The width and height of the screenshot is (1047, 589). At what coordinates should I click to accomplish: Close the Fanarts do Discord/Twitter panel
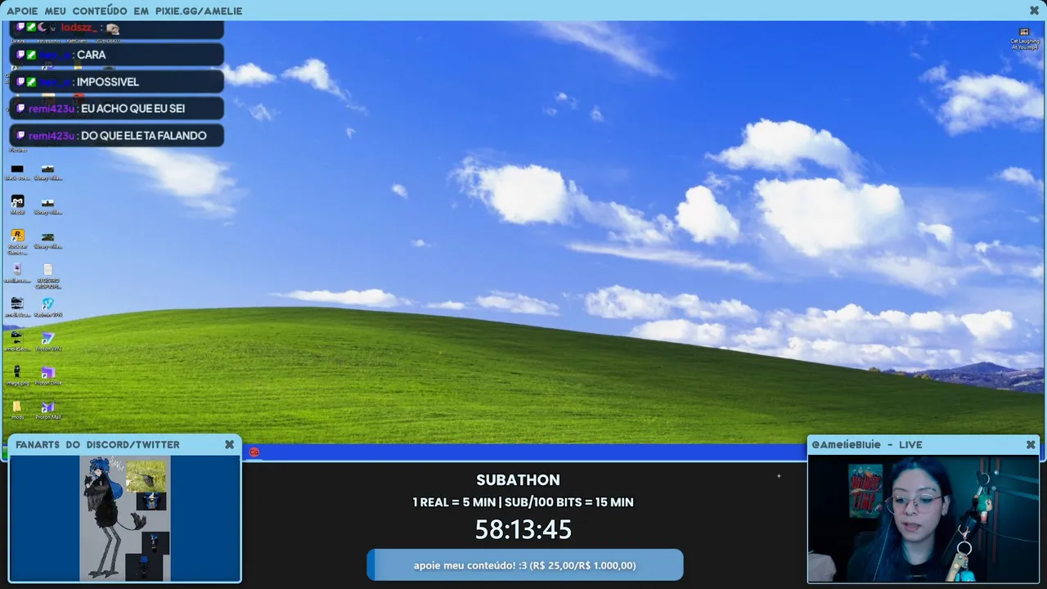230,444
